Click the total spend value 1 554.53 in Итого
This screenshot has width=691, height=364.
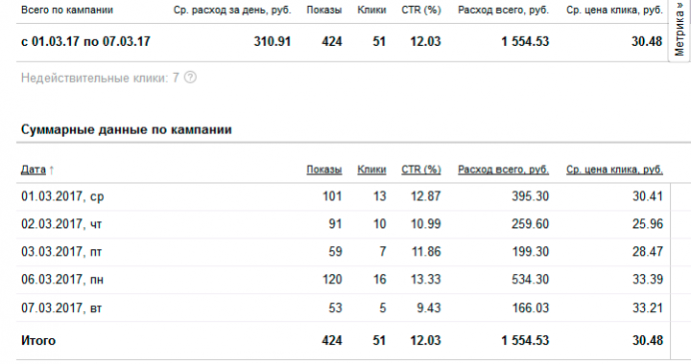525,341
